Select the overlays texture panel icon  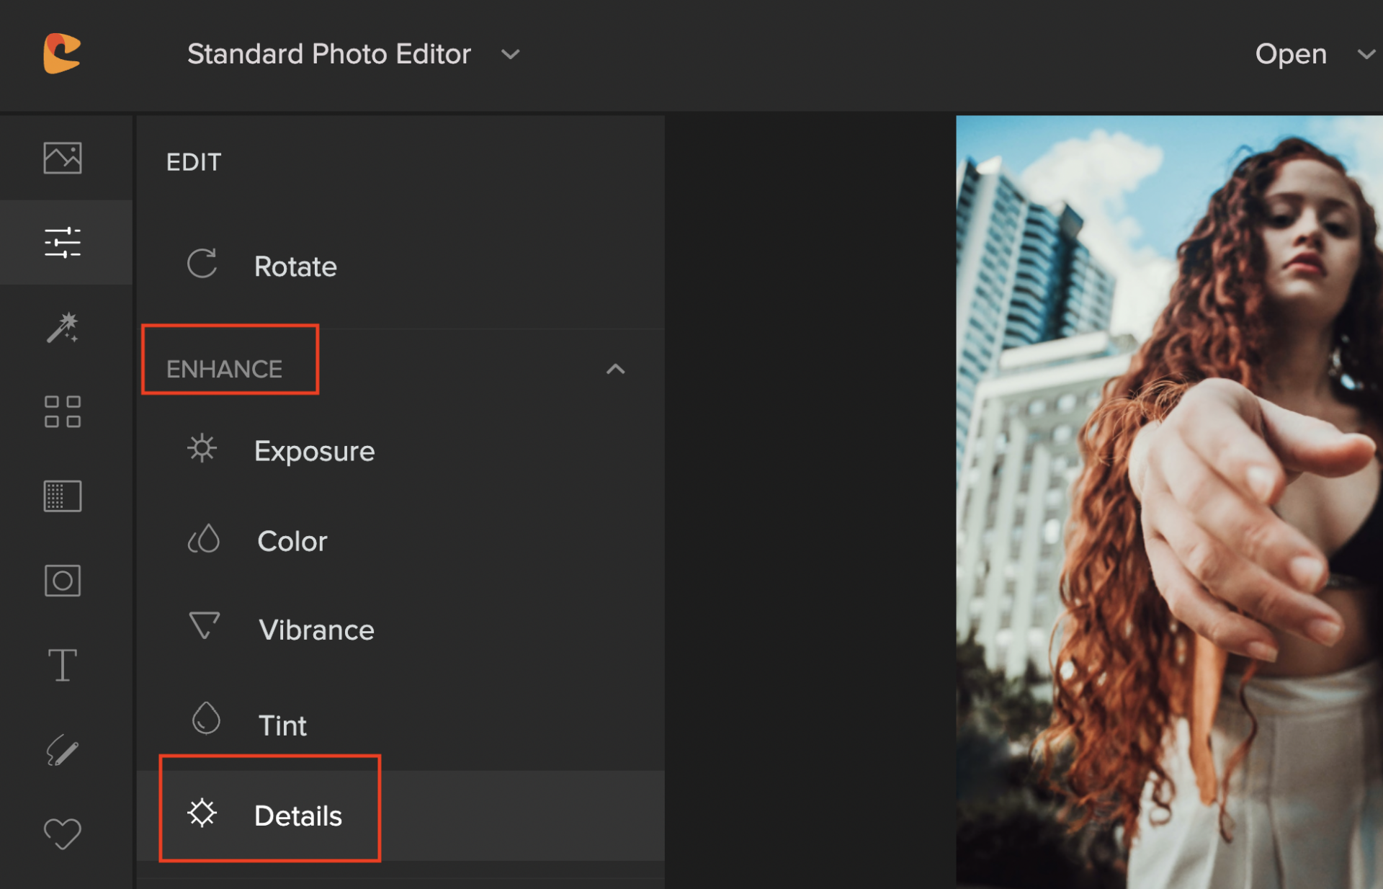[x=63, y=496]
